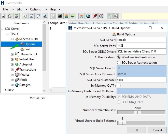This screenshot has width=168, height=134.
Task: Click OK in the Build Options dialog
Action: click(x=136, y=130)
